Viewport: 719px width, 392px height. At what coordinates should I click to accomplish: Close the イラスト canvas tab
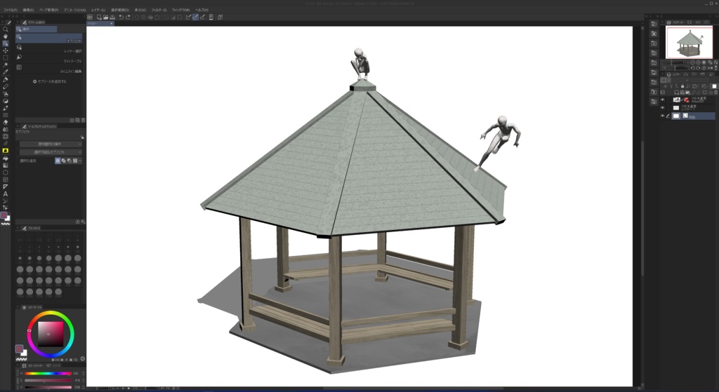[112, 23]
